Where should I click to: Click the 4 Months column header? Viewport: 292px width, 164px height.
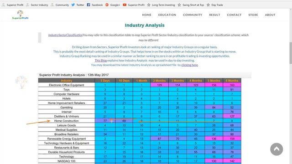[x=196, y=81]
